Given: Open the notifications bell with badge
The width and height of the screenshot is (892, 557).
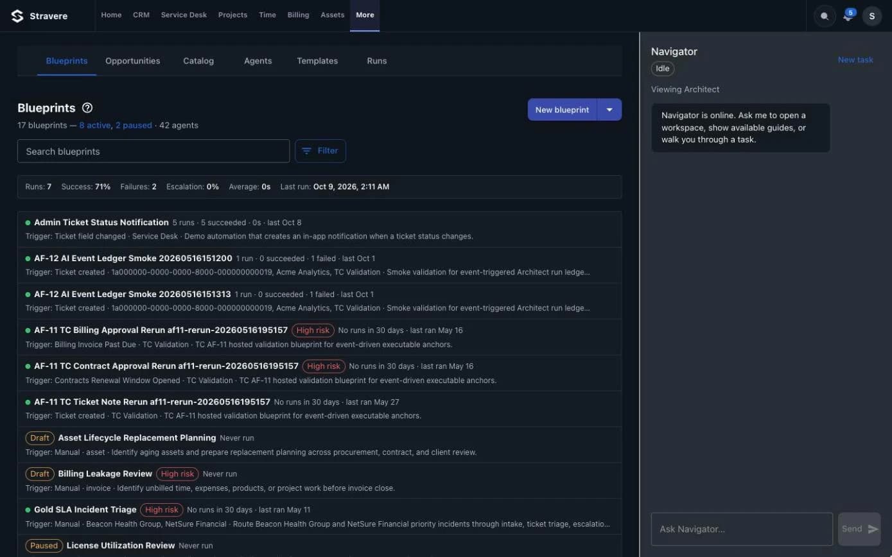Looking at the screenshot, I should [x=848, y=16].
